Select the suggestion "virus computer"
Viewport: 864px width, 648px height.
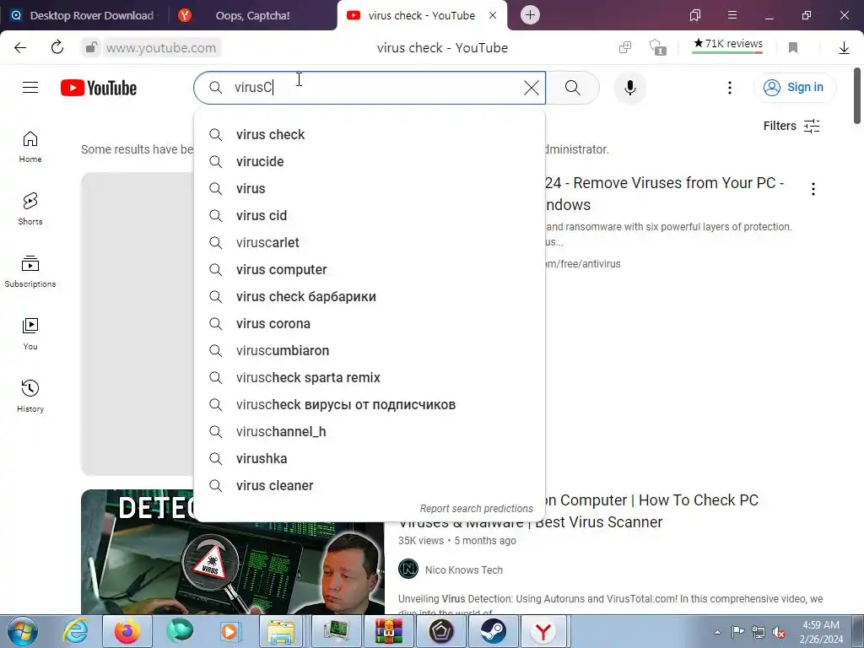[370, 269]
